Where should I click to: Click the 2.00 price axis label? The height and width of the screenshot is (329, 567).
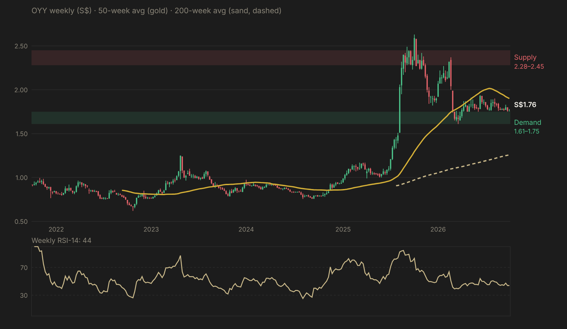pos(21,90)
